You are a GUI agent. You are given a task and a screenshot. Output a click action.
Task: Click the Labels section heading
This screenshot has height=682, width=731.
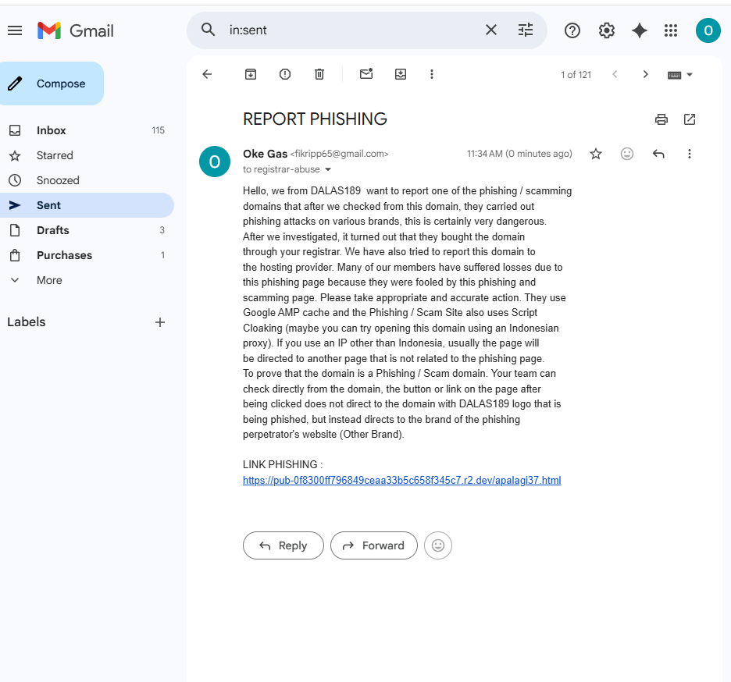[x=26, y=322]
